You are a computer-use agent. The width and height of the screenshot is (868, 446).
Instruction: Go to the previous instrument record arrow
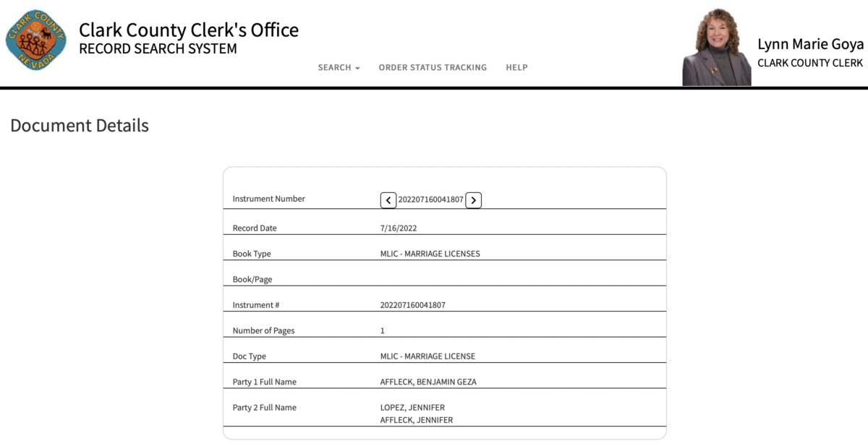[388, 200]
